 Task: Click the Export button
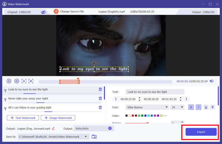coord(201,132)
